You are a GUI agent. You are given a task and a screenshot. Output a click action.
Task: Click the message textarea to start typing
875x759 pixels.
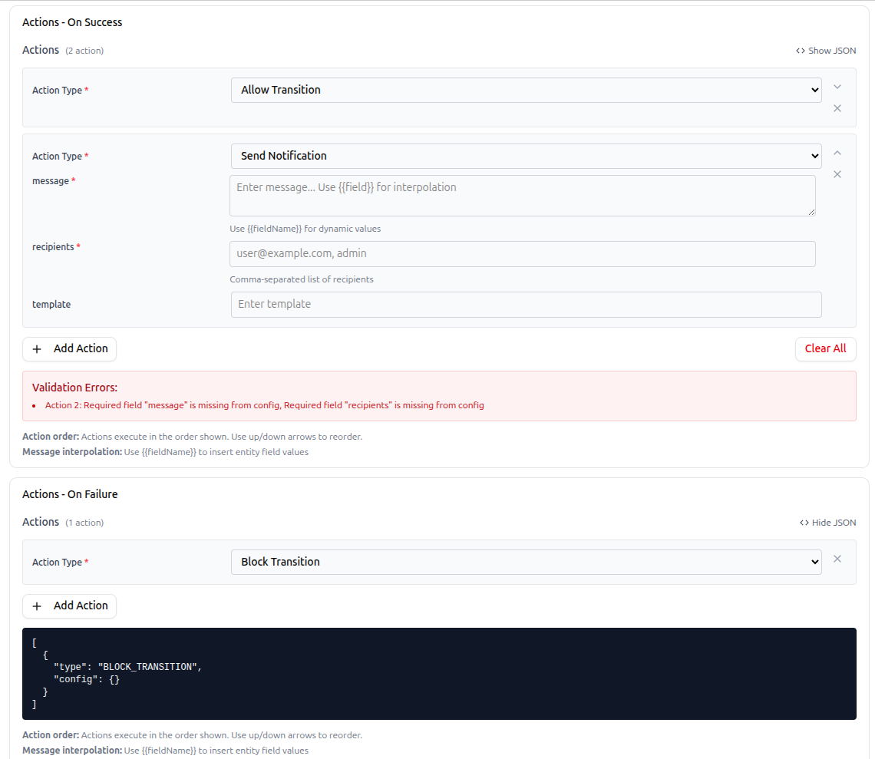point(522,195)
